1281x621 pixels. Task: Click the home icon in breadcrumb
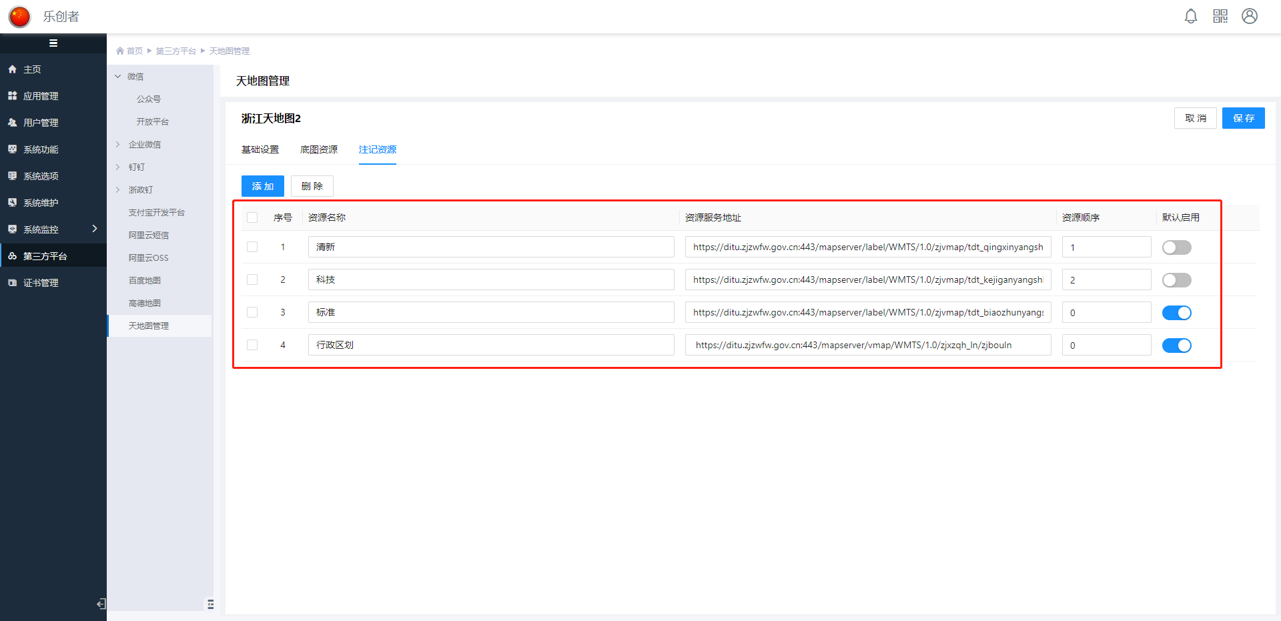coord(120,51)
